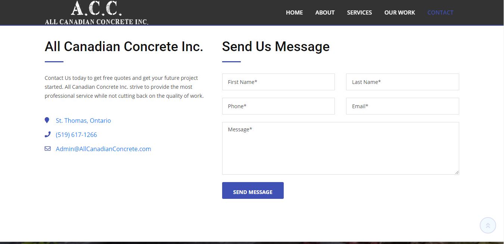
Task: Click the envelope email icon
Action: (47, 148)
